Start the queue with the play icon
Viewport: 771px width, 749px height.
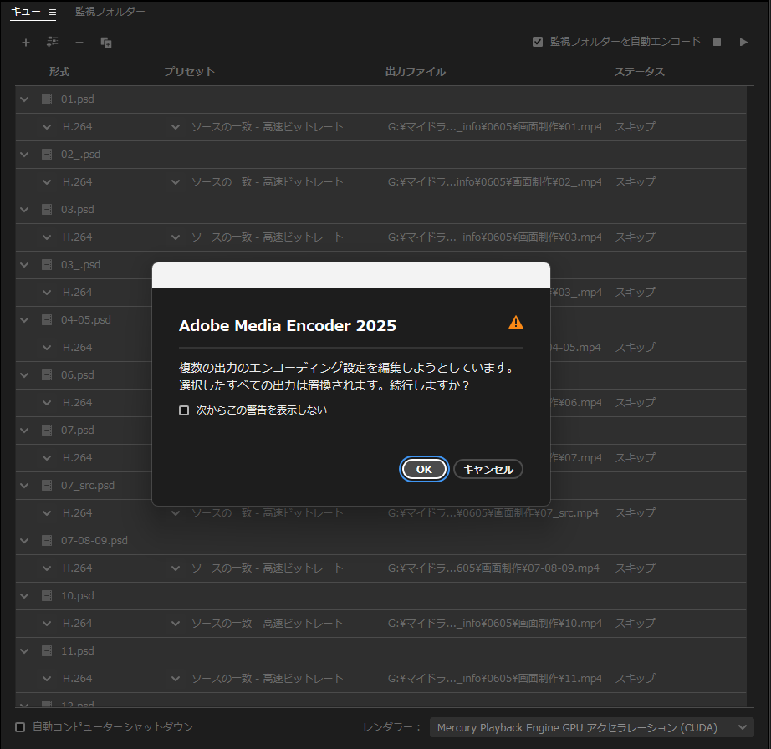[x=743, y=43]
